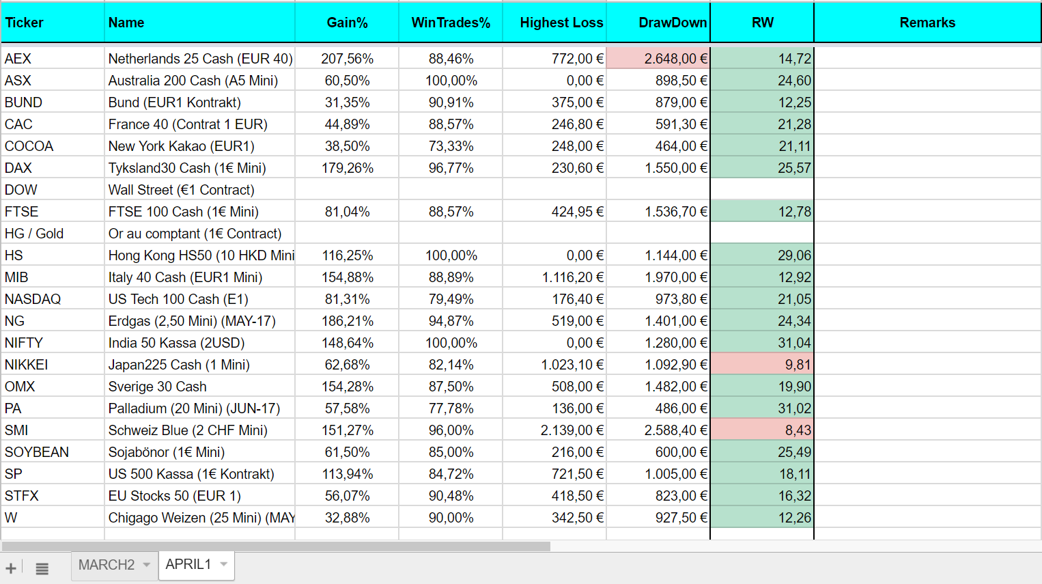Image resolution: width=1042 pixels, height=584 pixels.
Task: Open the APRIL1 tab dropdown arrow
Action: coord(223,564)
